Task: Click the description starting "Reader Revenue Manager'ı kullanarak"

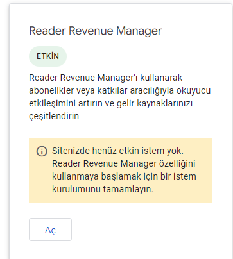Action: point(120,97)
